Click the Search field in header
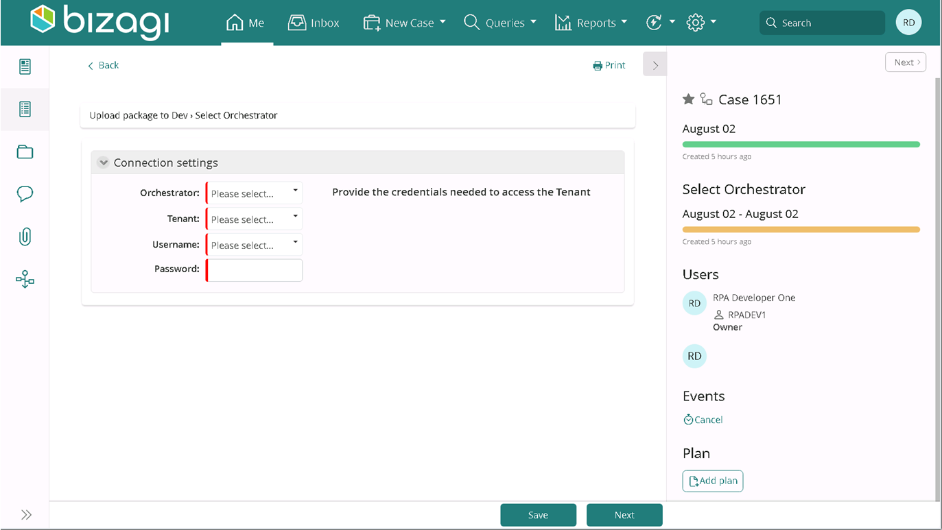This screenshot has height=530, width=942. (x=822, y=23)
